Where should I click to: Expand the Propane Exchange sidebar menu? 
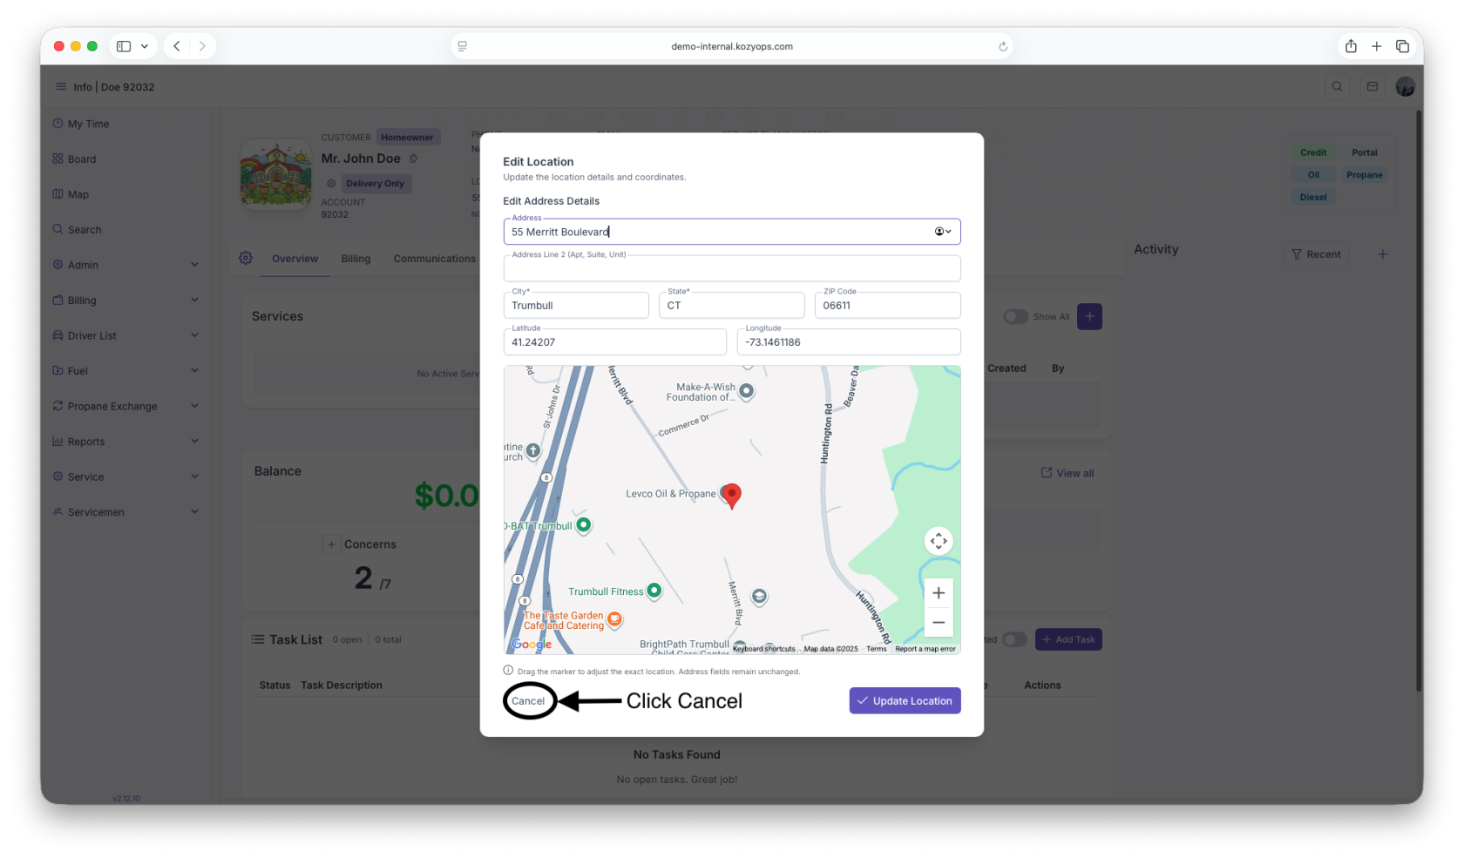(125, 407)
